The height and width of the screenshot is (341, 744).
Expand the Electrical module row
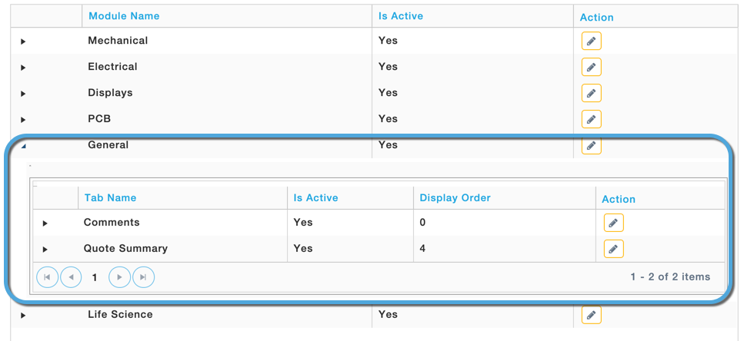point(23,68)
